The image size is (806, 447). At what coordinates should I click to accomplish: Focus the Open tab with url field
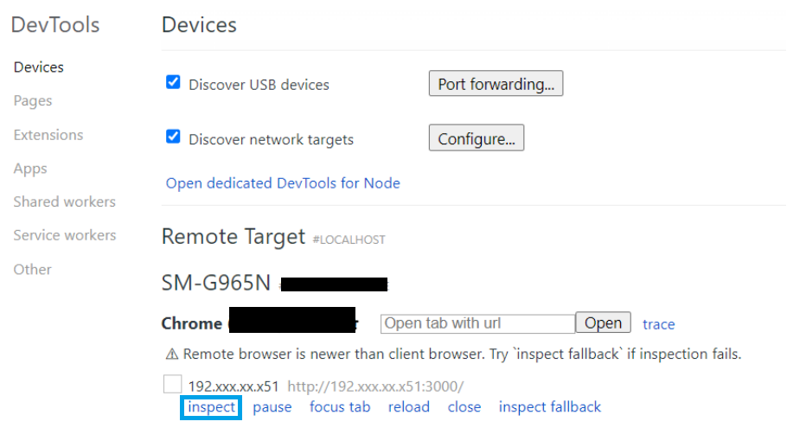(x=477, y=323)
